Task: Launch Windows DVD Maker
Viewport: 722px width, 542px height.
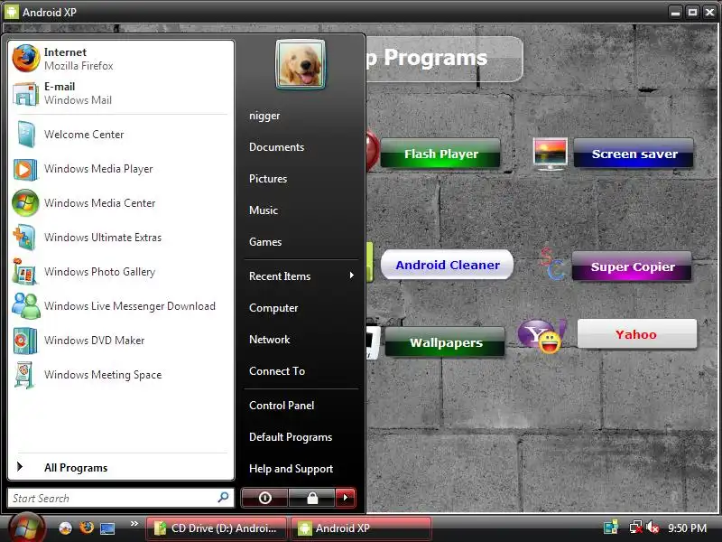Action: pos(121,341)
